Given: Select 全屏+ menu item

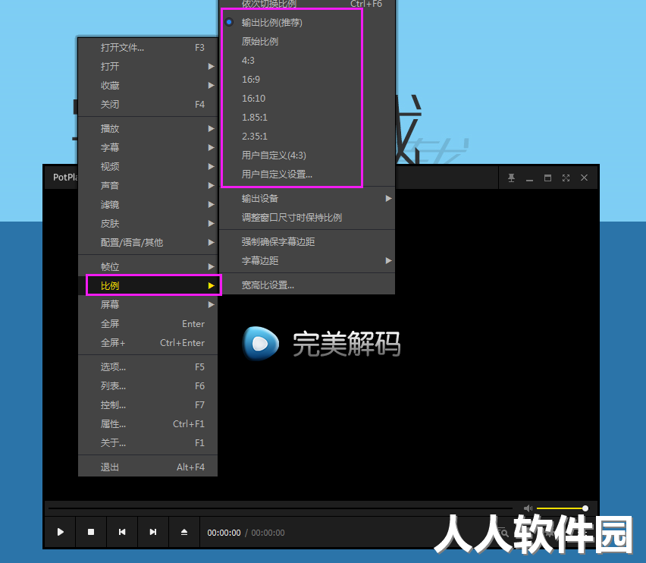Looking at the screenshot, I should pos(148,342).
